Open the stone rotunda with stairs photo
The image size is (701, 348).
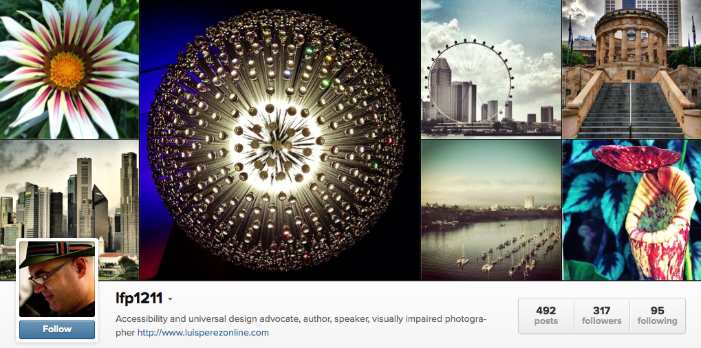click(632, 69)
